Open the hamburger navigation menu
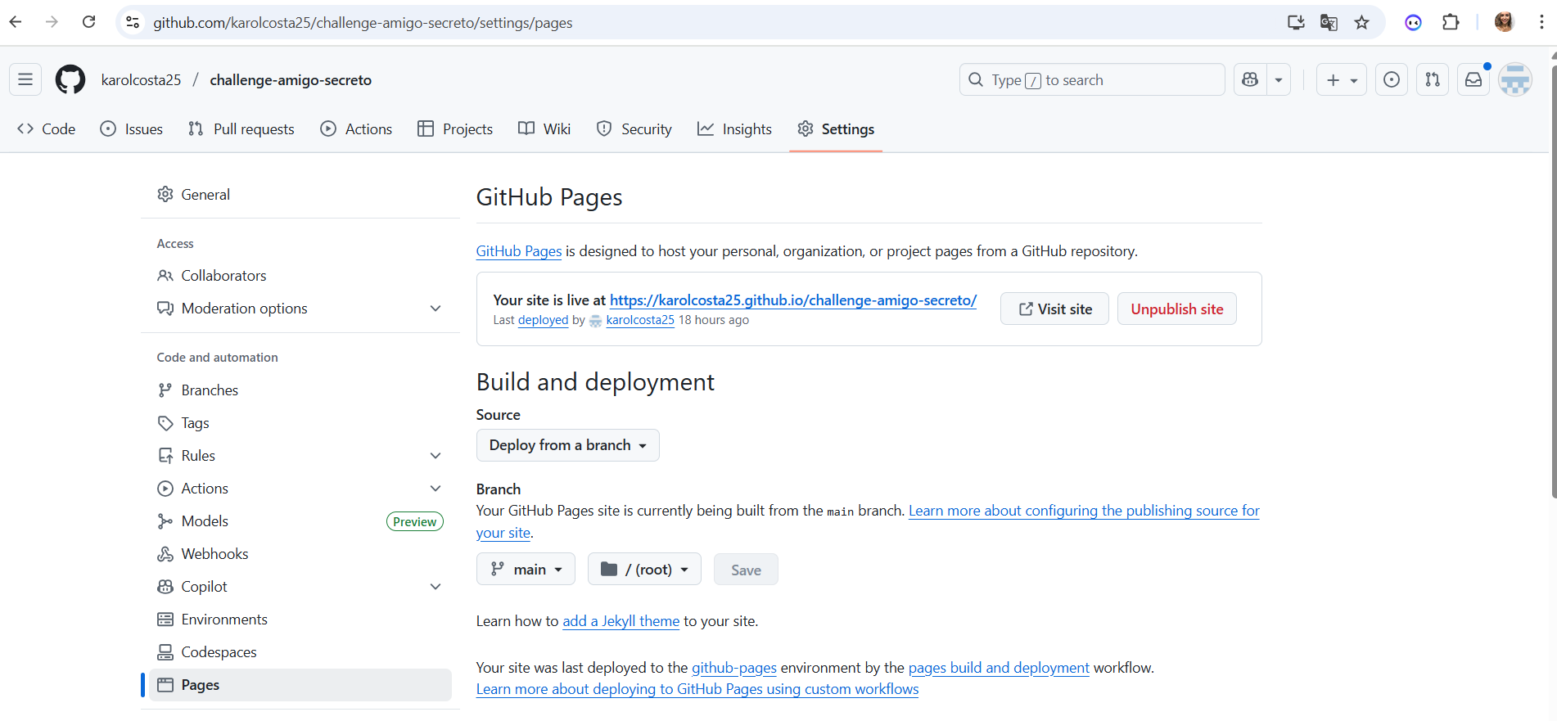This screenshot has height=721, width=1557. tap(25, 79)
